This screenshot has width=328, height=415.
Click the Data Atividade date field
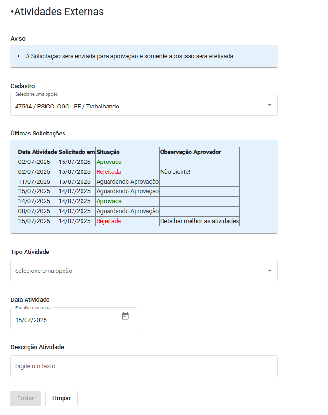(74, 318)
